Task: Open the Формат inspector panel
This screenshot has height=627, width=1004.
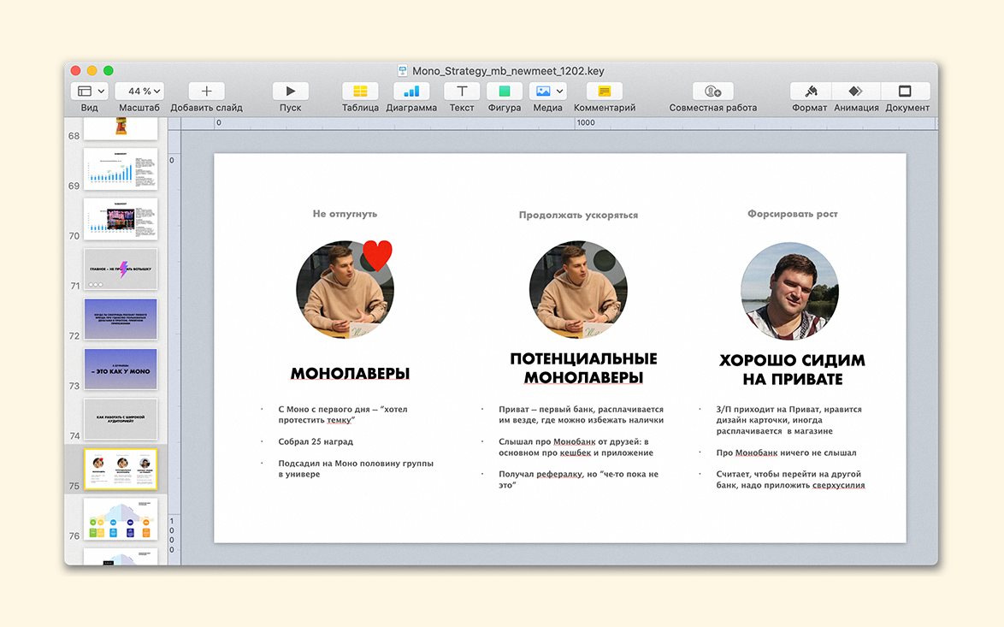Action: point(811,91)
